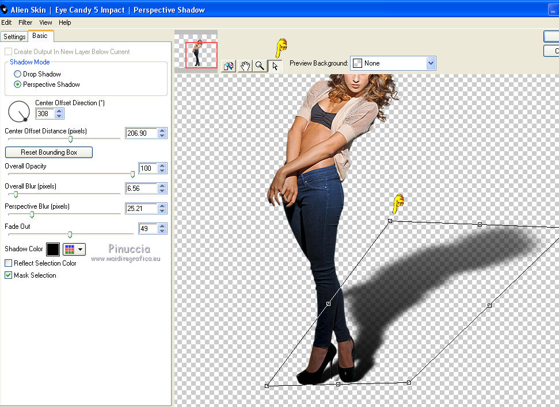Click the show original preview toggle icon
Screen dimensions: 559x407
tap(229, 66)
